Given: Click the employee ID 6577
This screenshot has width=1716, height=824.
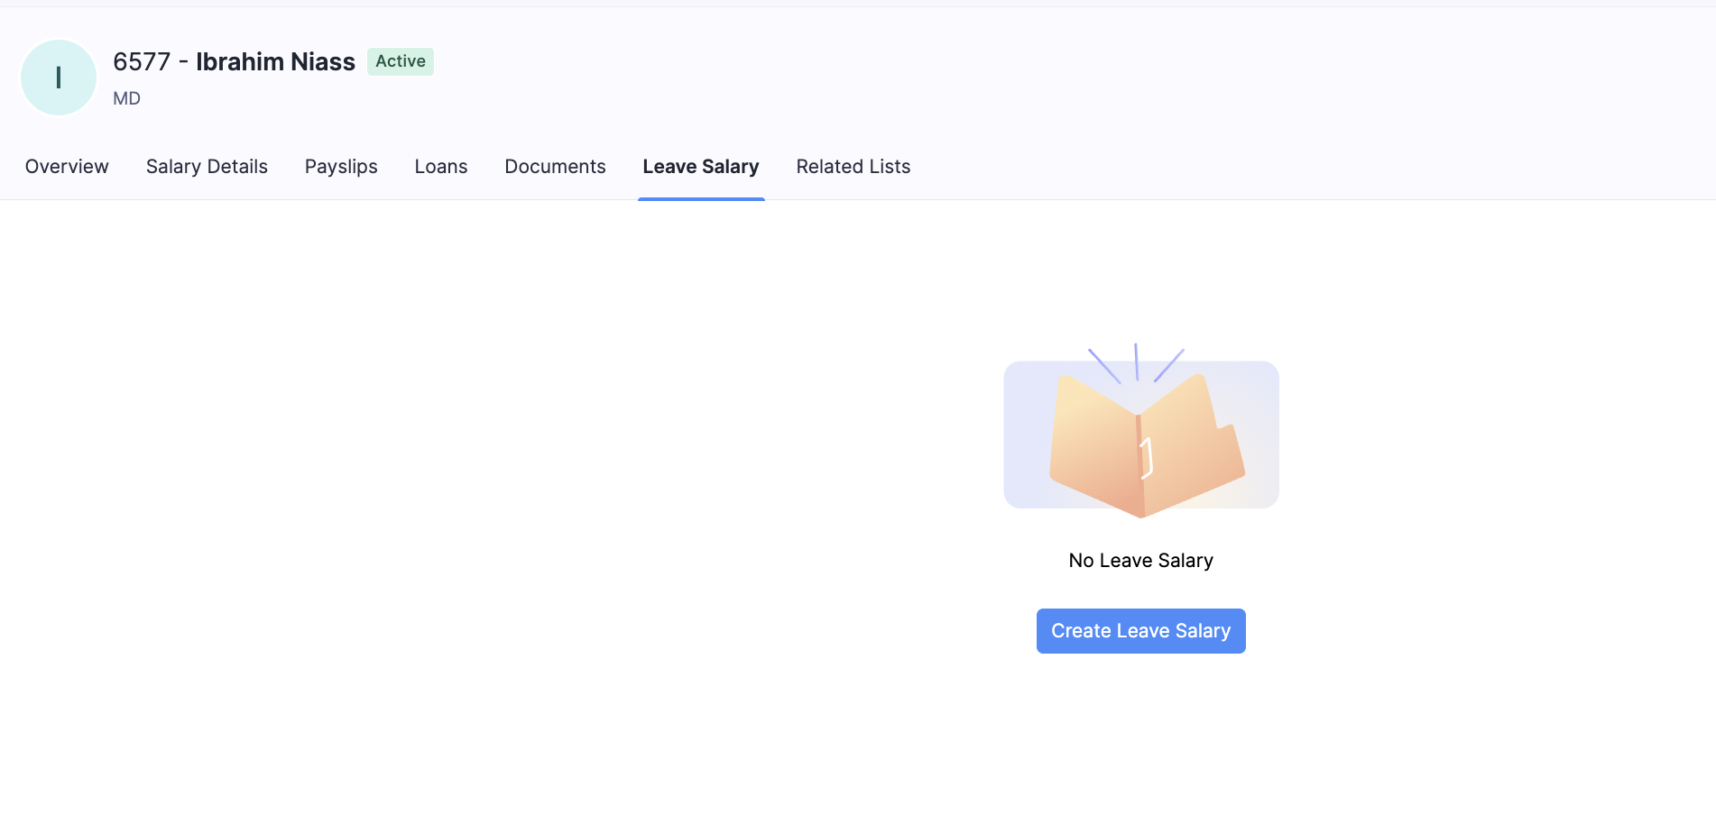Looking at the screenshot, I should (142, 61).
